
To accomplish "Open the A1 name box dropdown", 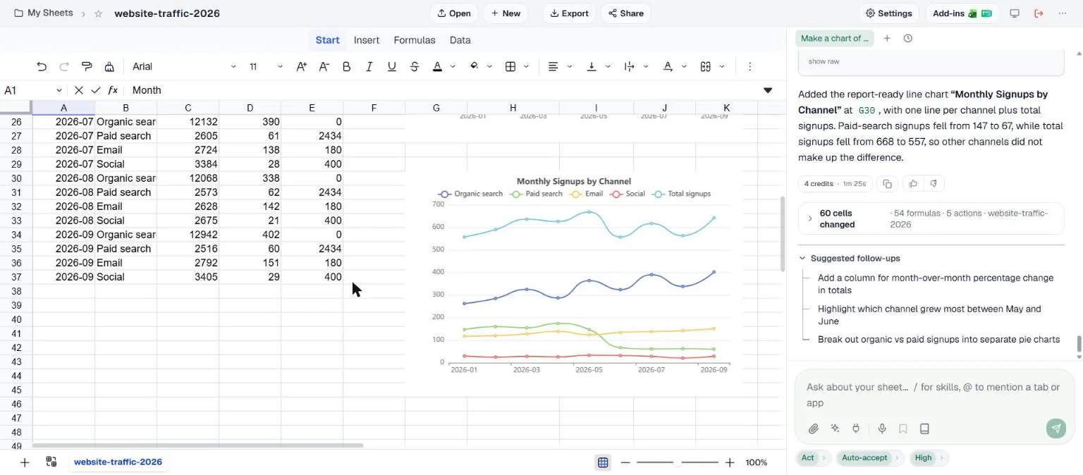I will [x=59, y=90].
